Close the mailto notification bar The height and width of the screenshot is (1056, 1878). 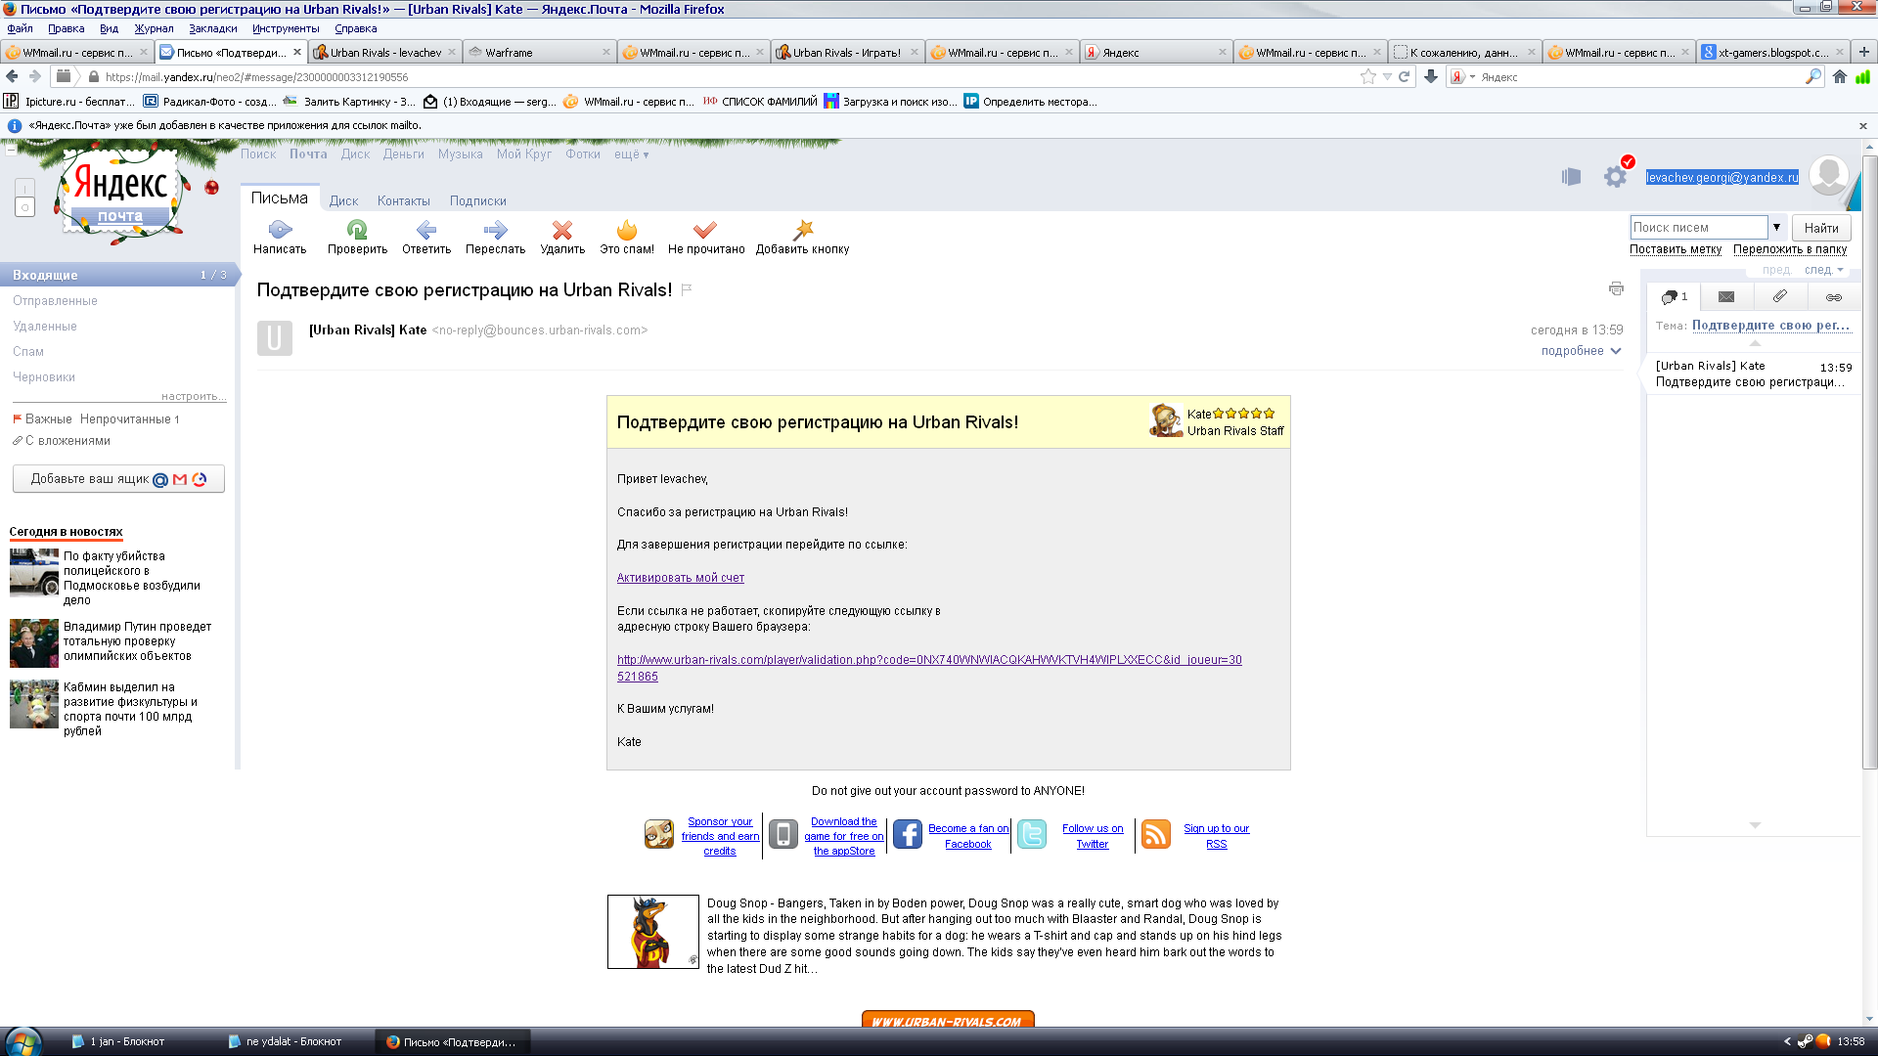(1862, 126)
